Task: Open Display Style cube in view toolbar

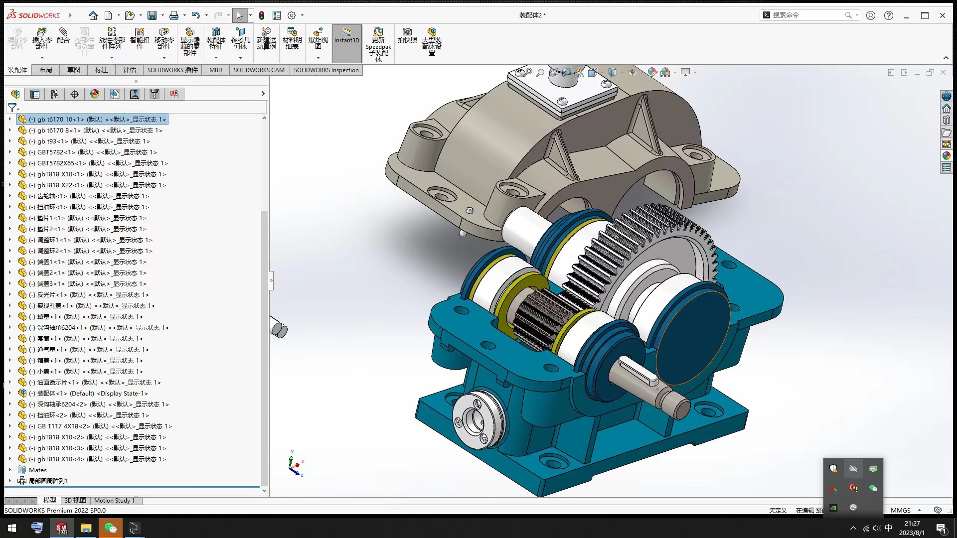Action: tap(613, 72)
